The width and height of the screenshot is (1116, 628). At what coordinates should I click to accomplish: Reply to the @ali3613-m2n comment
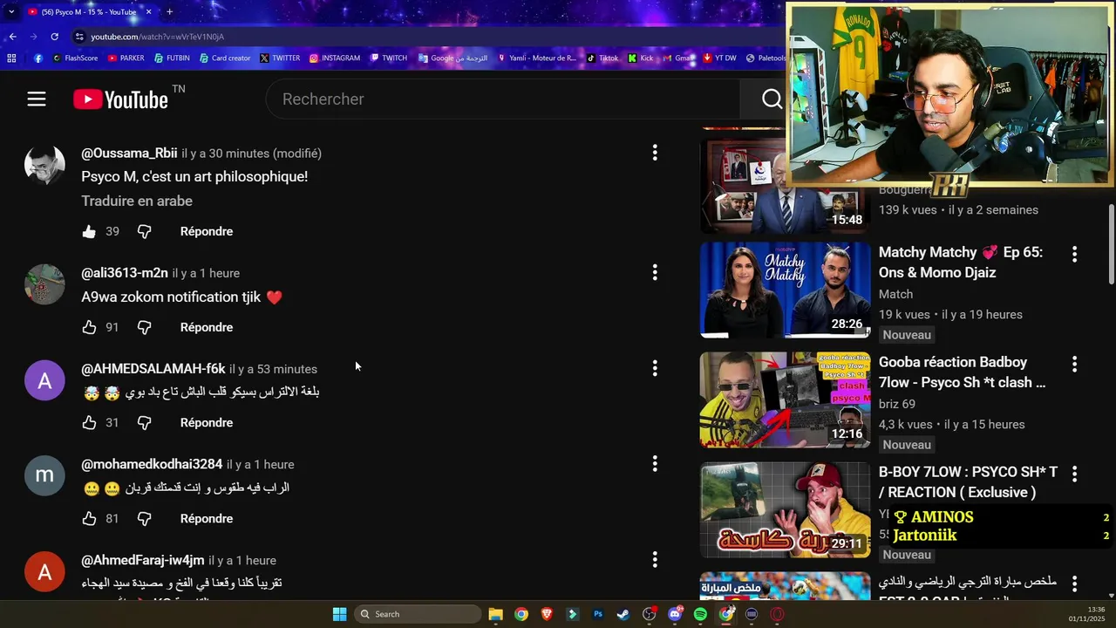click(207, 327)
